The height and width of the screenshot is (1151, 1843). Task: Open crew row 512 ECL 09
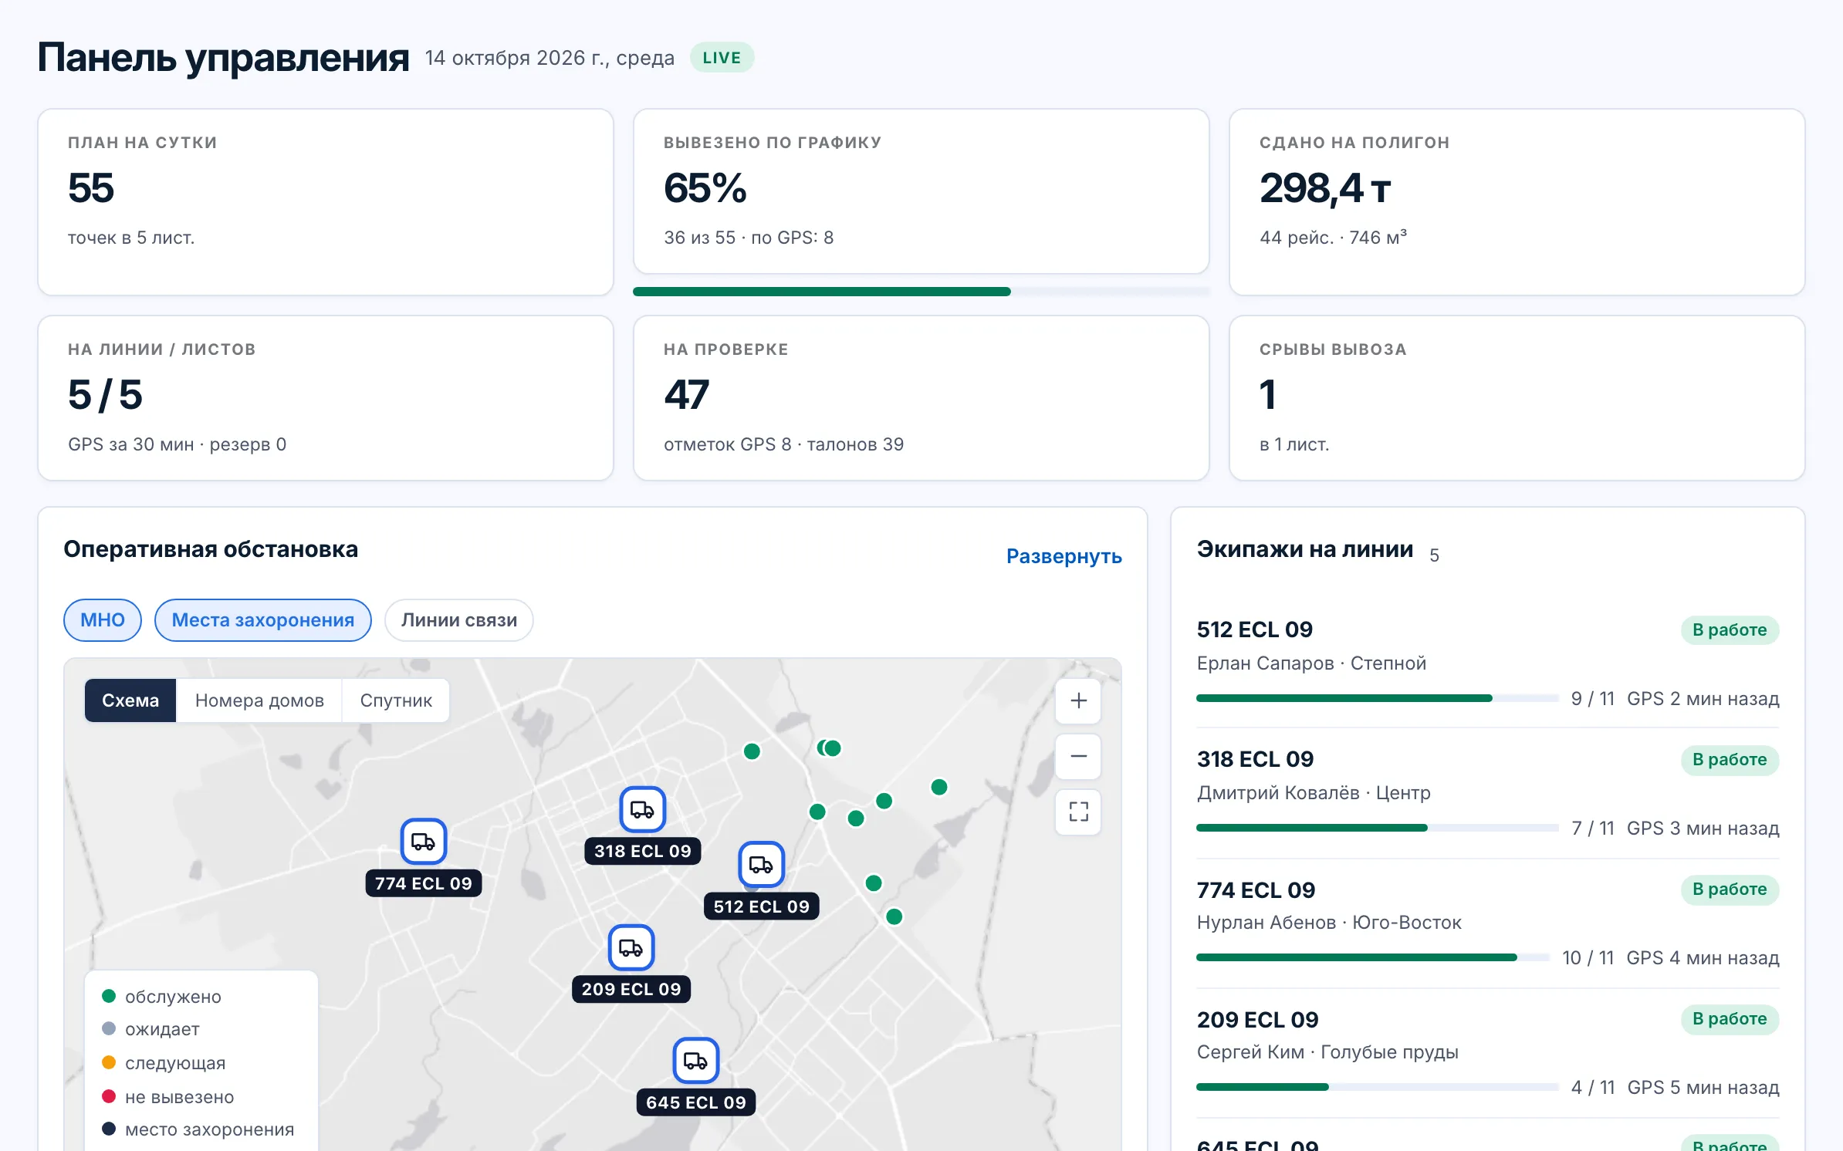coord(1487,663)
